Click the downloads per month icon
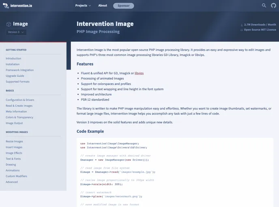The height and width of the screenshot is (207, 279). click(242, 25)
